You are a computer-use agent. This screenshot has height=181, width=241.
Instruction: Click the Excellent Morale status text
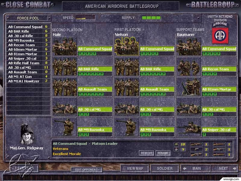pyautogui.click(x=67, y=154)
